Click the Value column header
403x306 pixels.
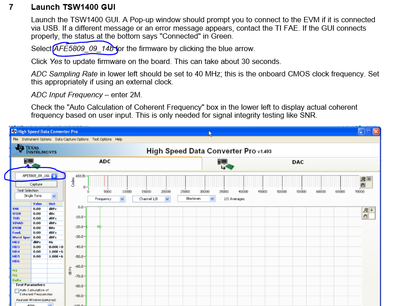click(38, 204)
